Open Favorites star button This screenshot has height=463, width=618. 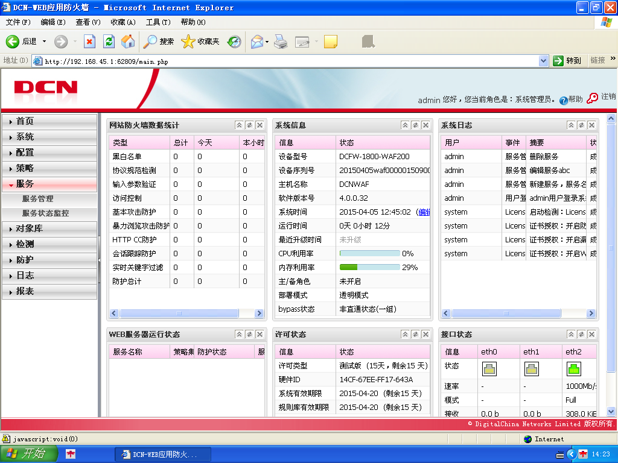(200, 42)
